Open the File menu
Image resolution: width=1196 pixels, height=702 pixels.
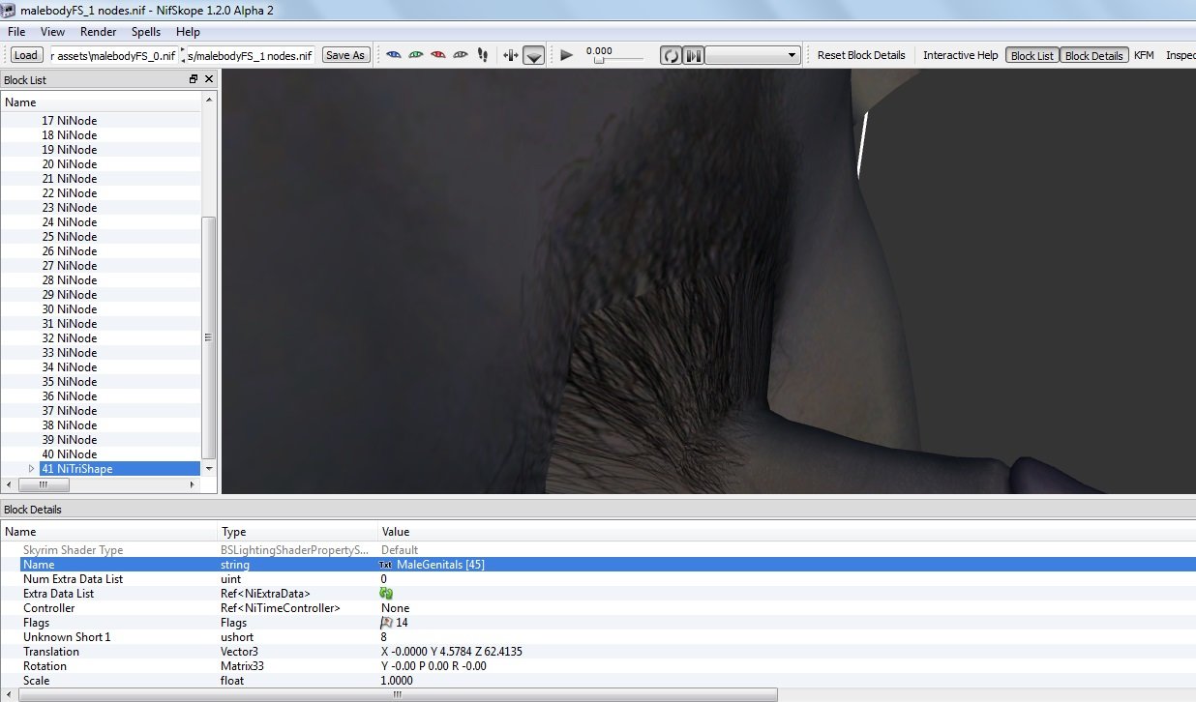click(16, 32)
